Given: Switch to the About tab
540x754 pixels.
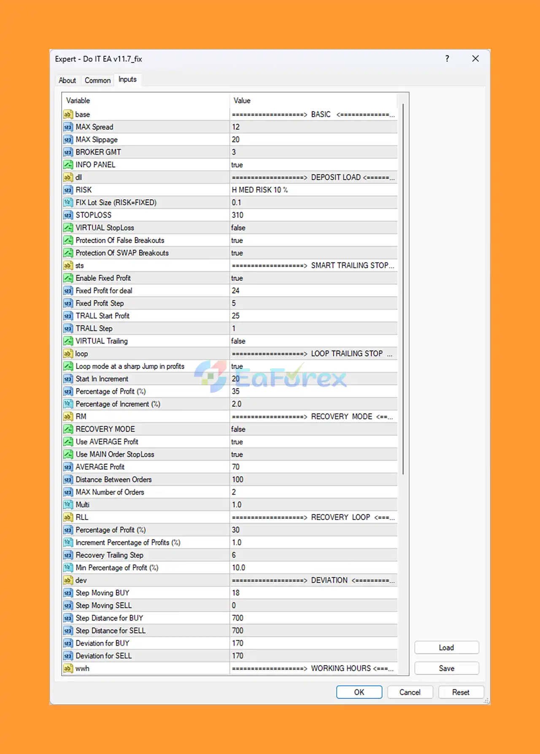Looking at the screenshot, I should coord(67,80).
